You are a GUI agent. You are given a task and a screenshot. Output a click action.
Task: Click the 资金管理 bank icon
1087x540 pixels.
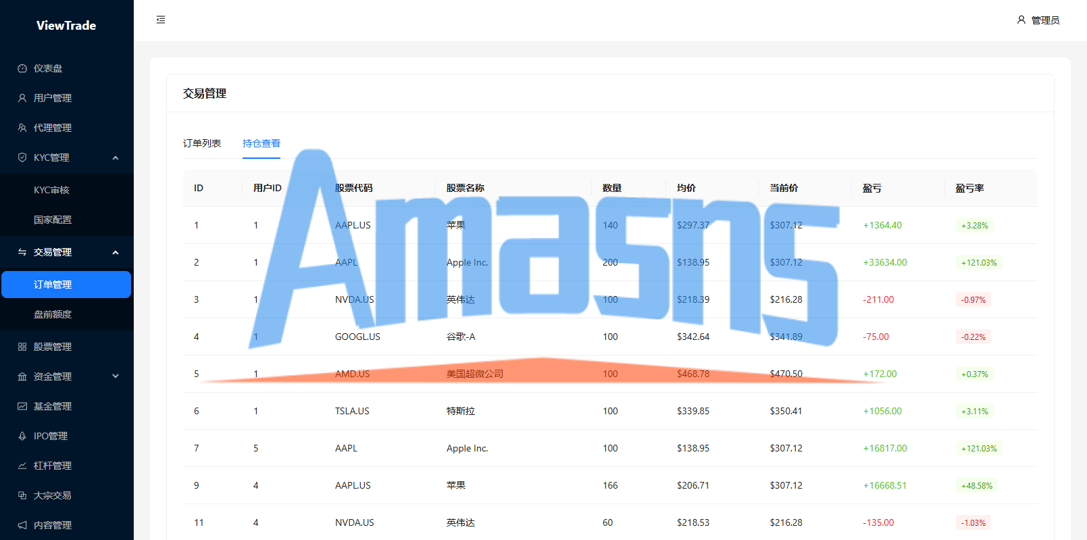22,376
